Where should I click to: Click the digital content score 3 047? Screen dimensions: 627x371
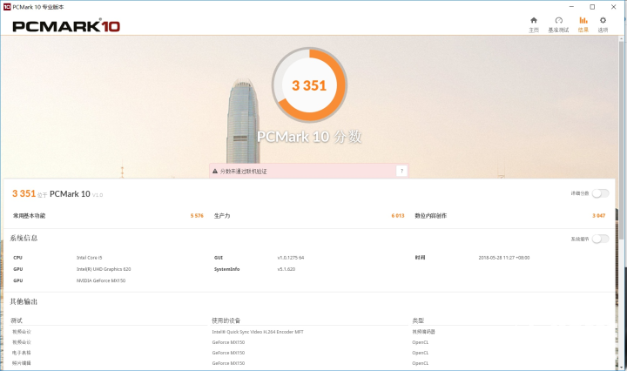coord(598,216)
